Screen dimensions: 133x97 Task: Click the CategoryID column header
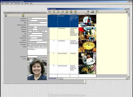click(x=53, y=14)
